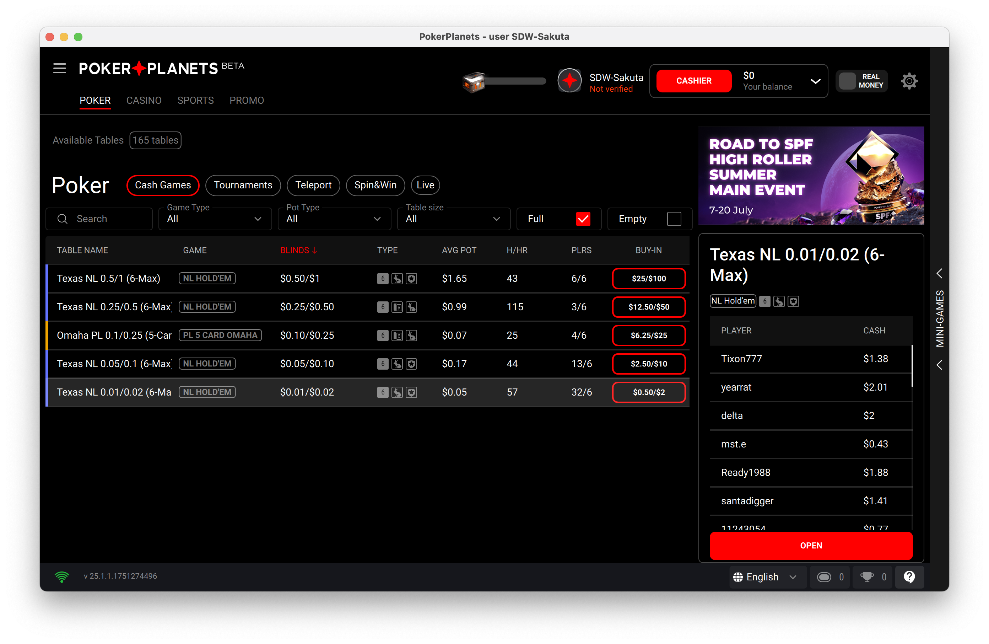Open the Pot Type dropdown
This screenshot has height=644, width=989.
pyautogui.click(x=334, y=219)
